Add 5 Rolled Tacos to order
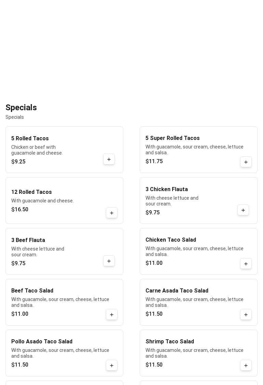This screenshot has width=263, height=385. [x=109, y=159]
